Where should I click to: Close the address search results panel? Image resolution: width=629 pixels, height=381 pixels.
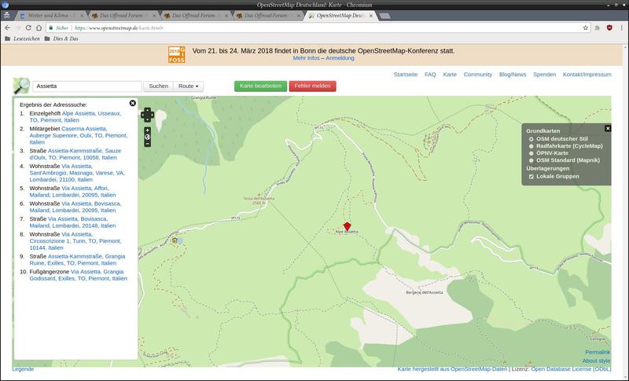pos(132,104)
